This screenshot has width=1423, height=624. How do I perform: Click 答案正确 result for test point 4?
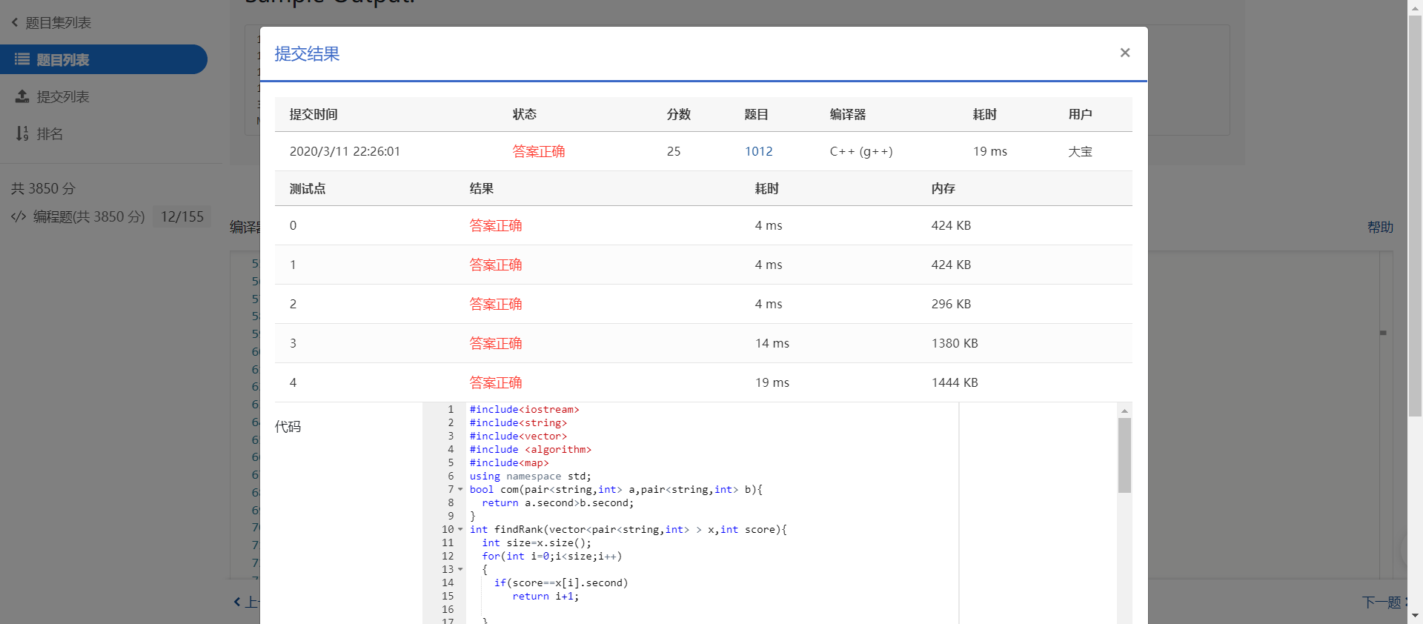496,382
